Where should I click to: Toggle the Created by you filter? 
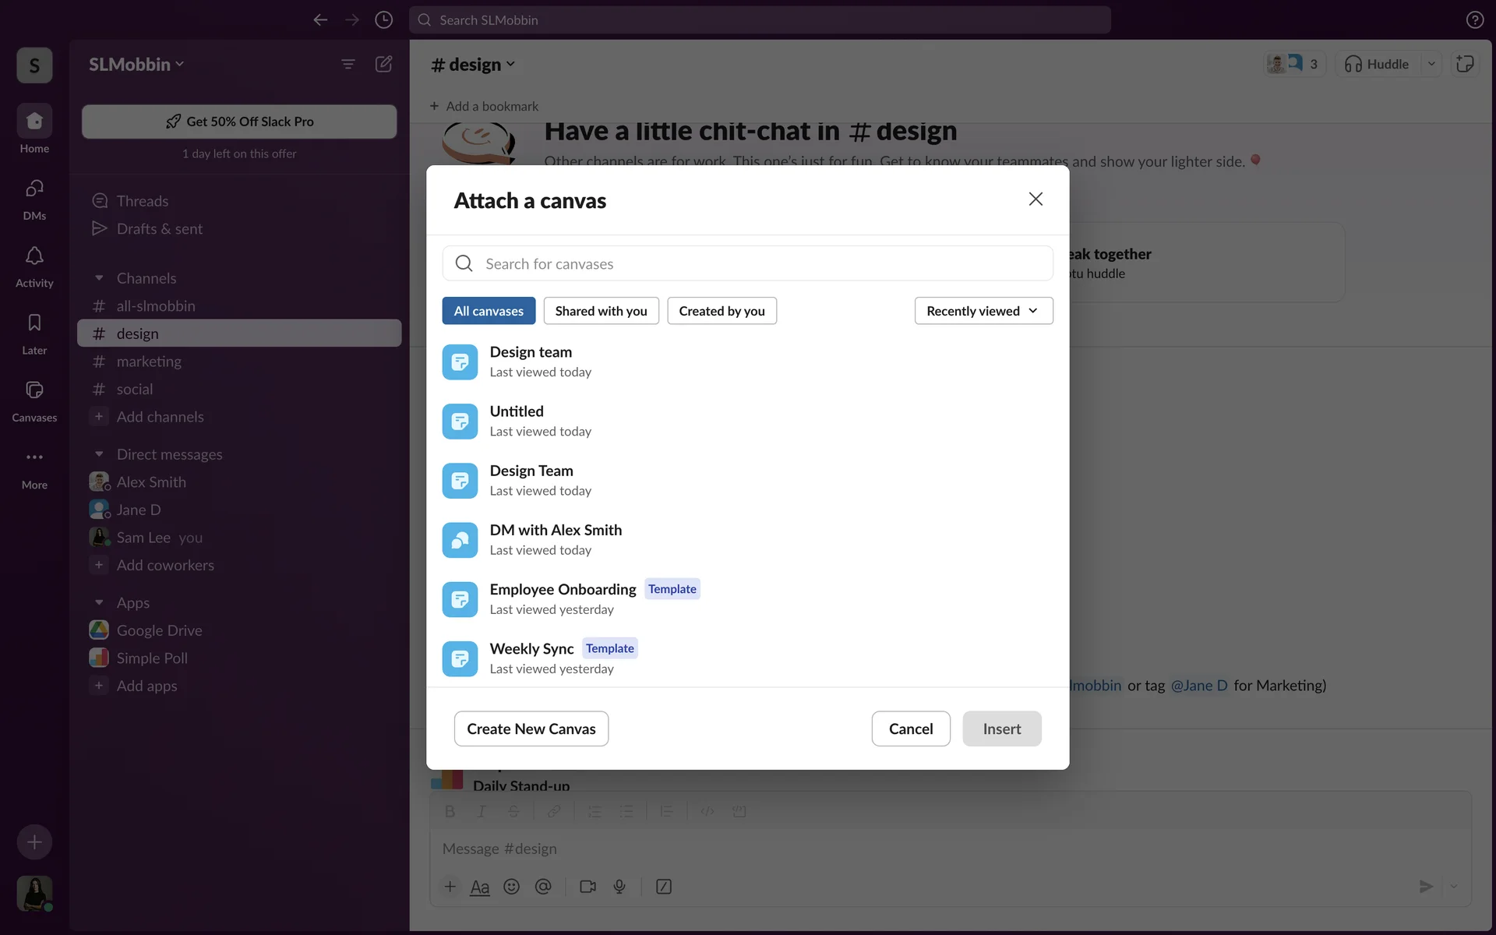(722, 311)
